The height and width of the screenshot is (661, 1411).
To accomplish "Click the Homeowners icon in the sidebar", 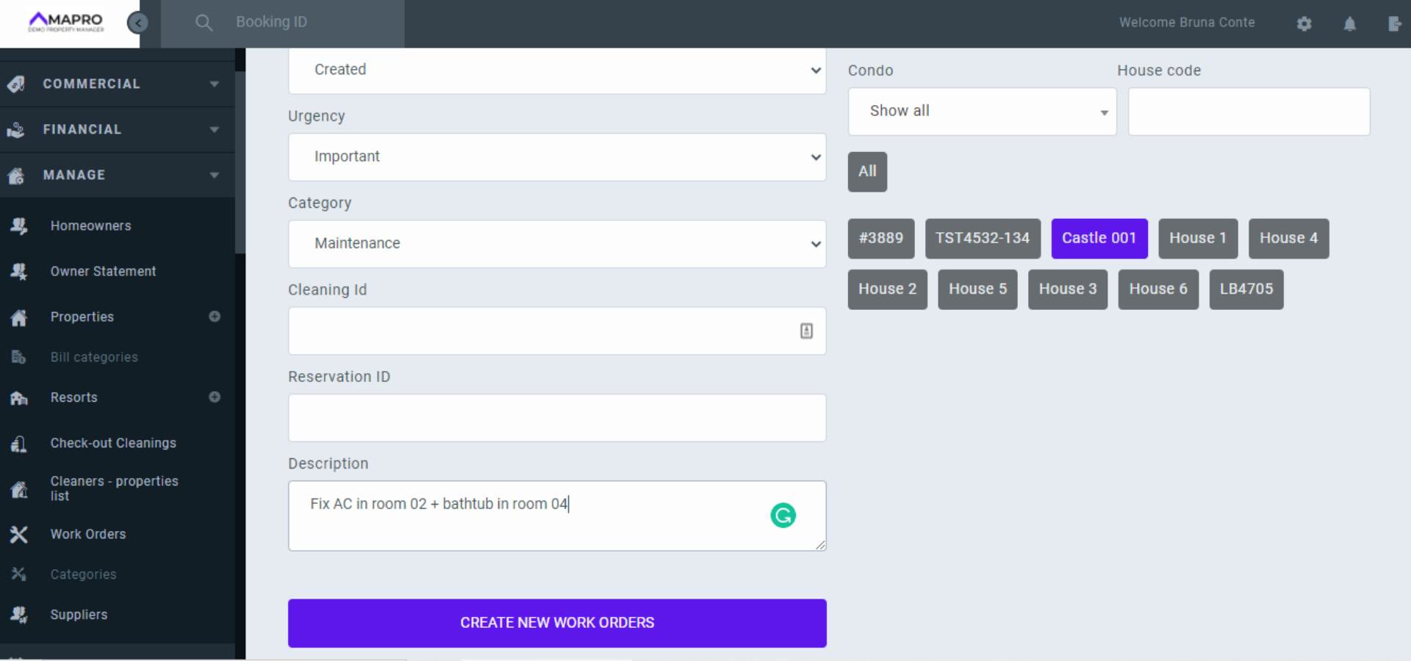I will click(19, 225).
